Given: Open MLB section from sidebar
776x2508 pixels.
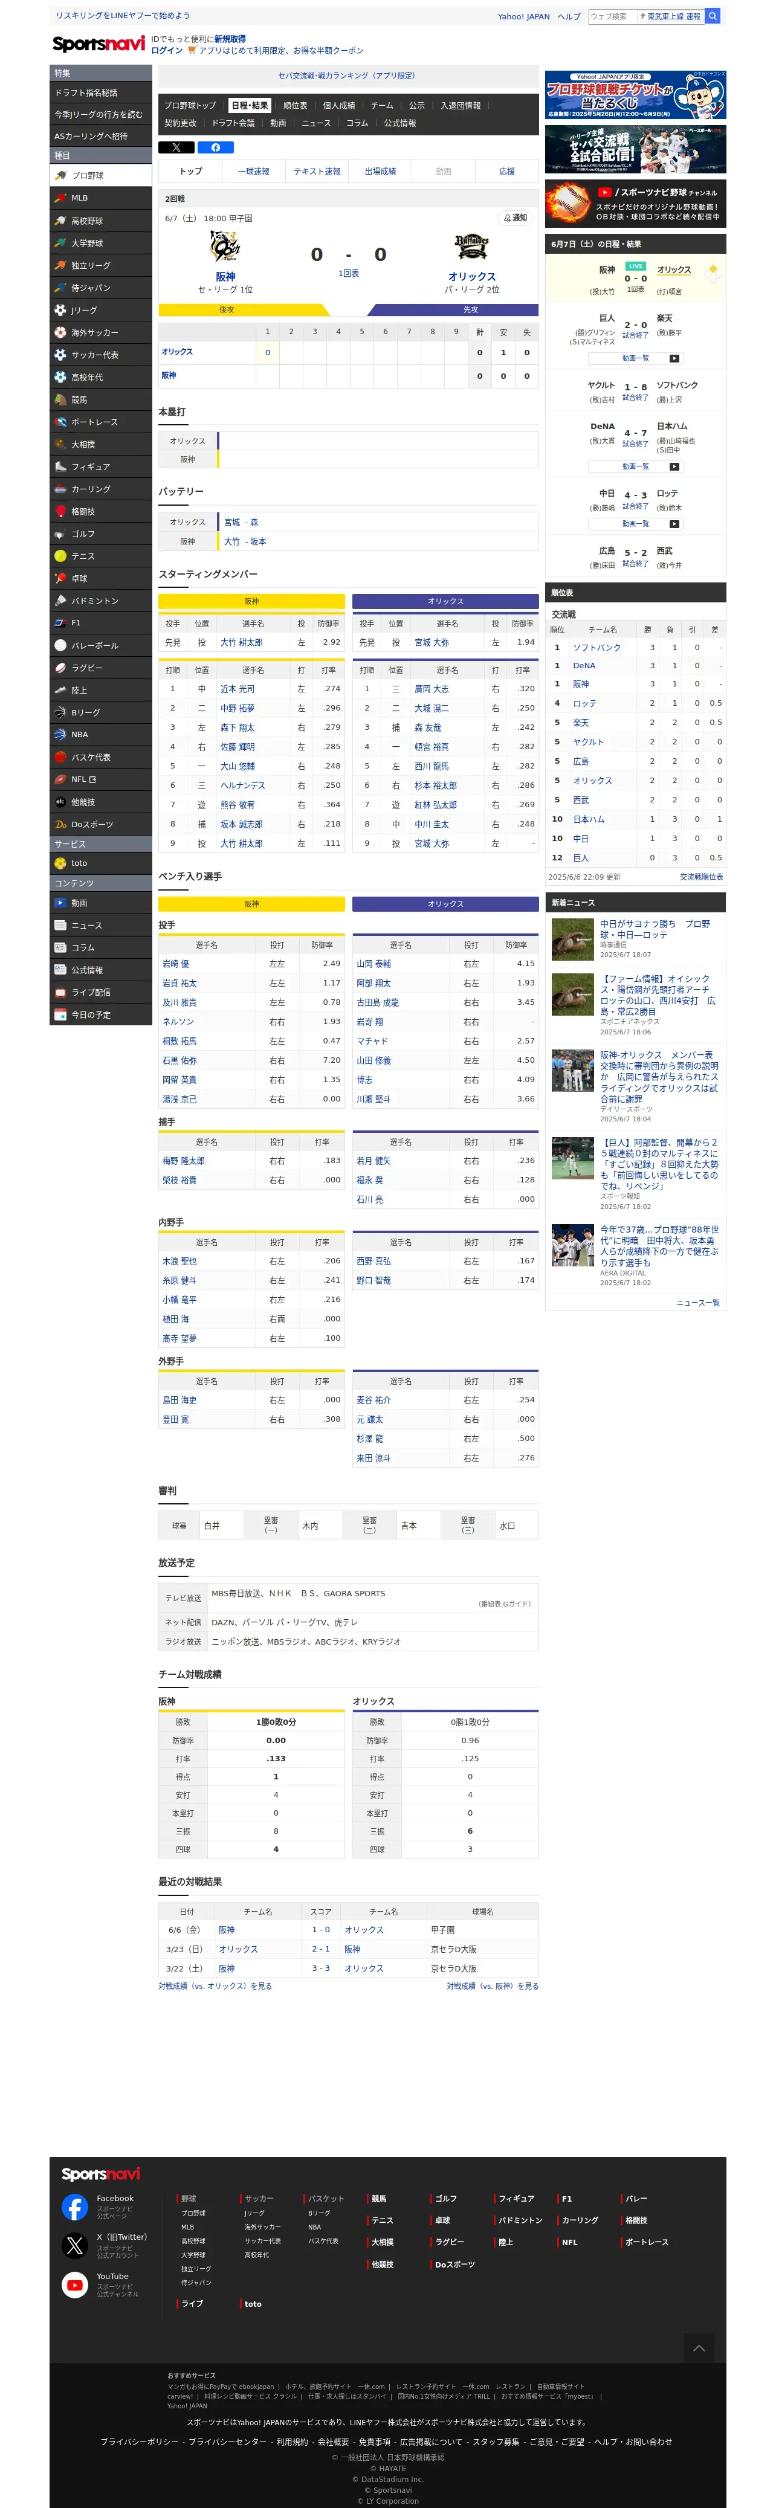Looking at the screenshot, I should pos(102,198).
